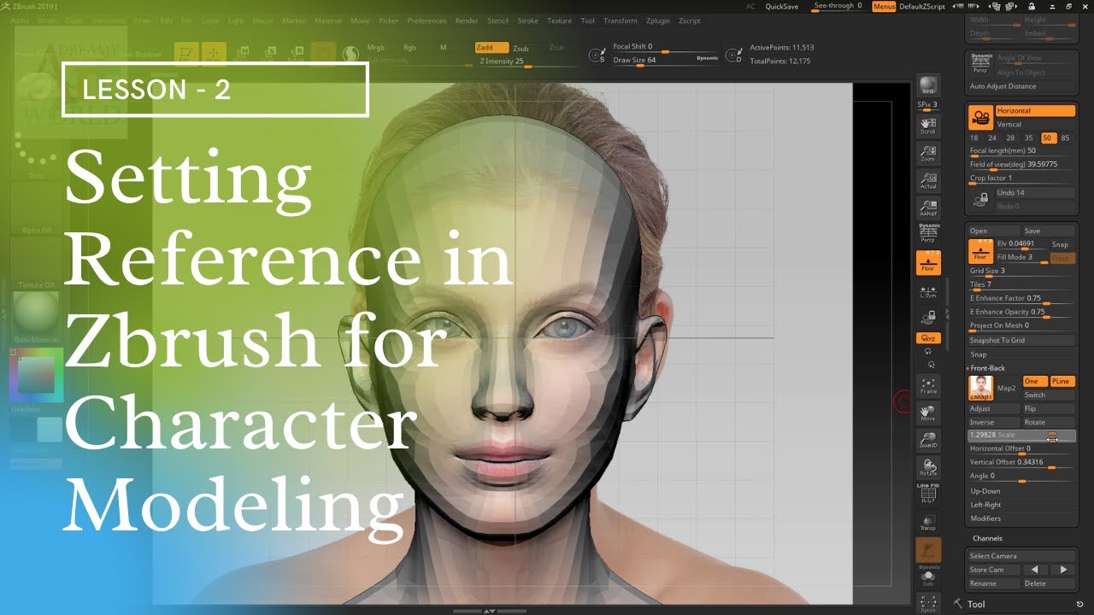Click the Store Cam button
The height and width of the screenshot is (615, 1094).
click(x=994, y=570)
